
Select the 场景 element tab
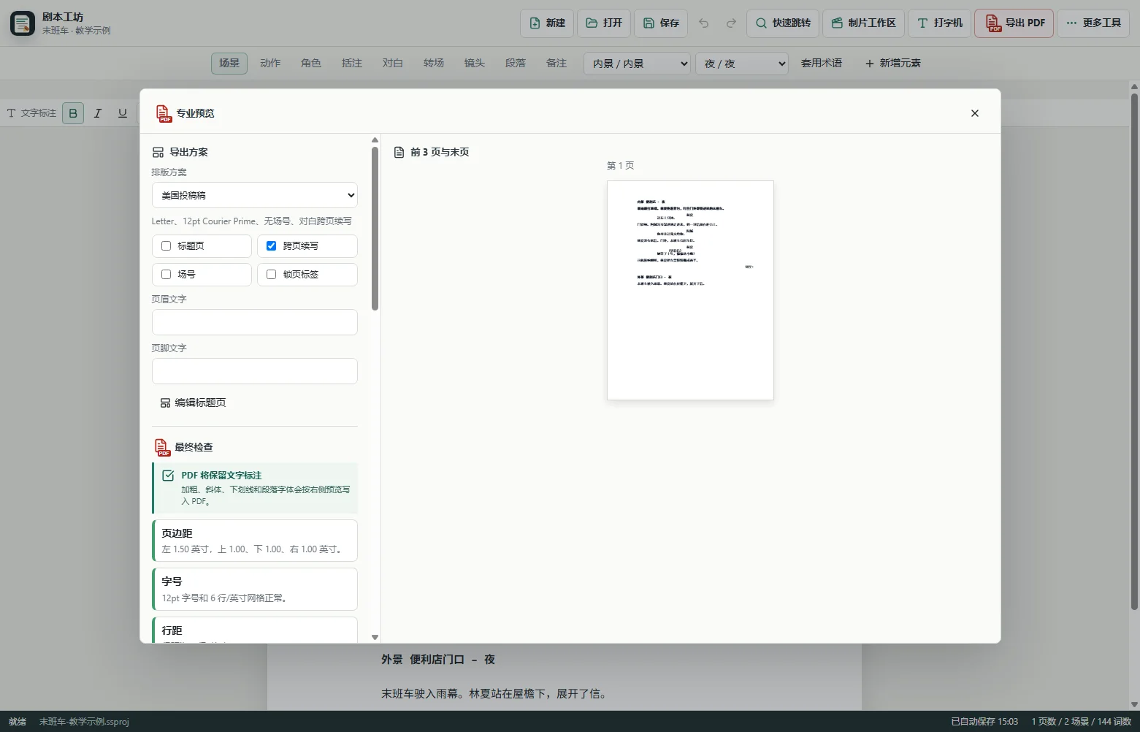pos(229,64)
